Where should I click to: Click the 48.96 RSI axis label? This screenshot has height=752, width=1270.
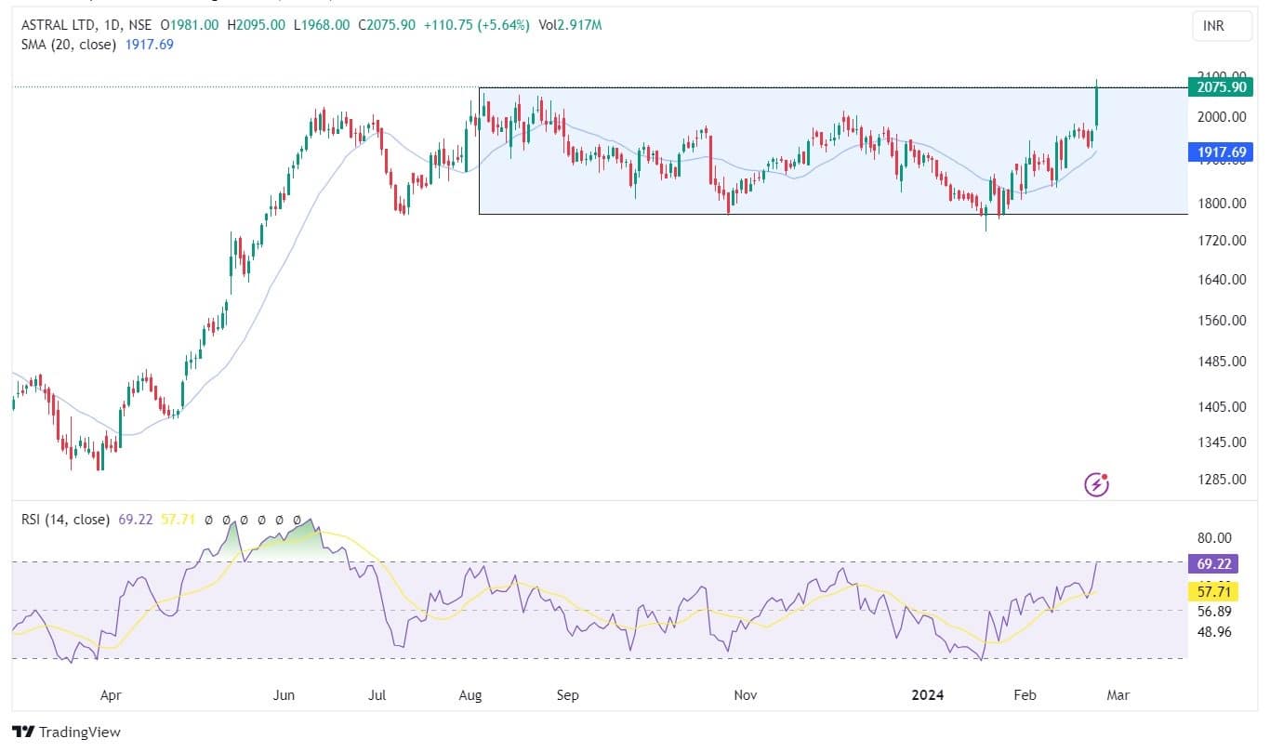pyautogui.click(x=1212, y=631)
